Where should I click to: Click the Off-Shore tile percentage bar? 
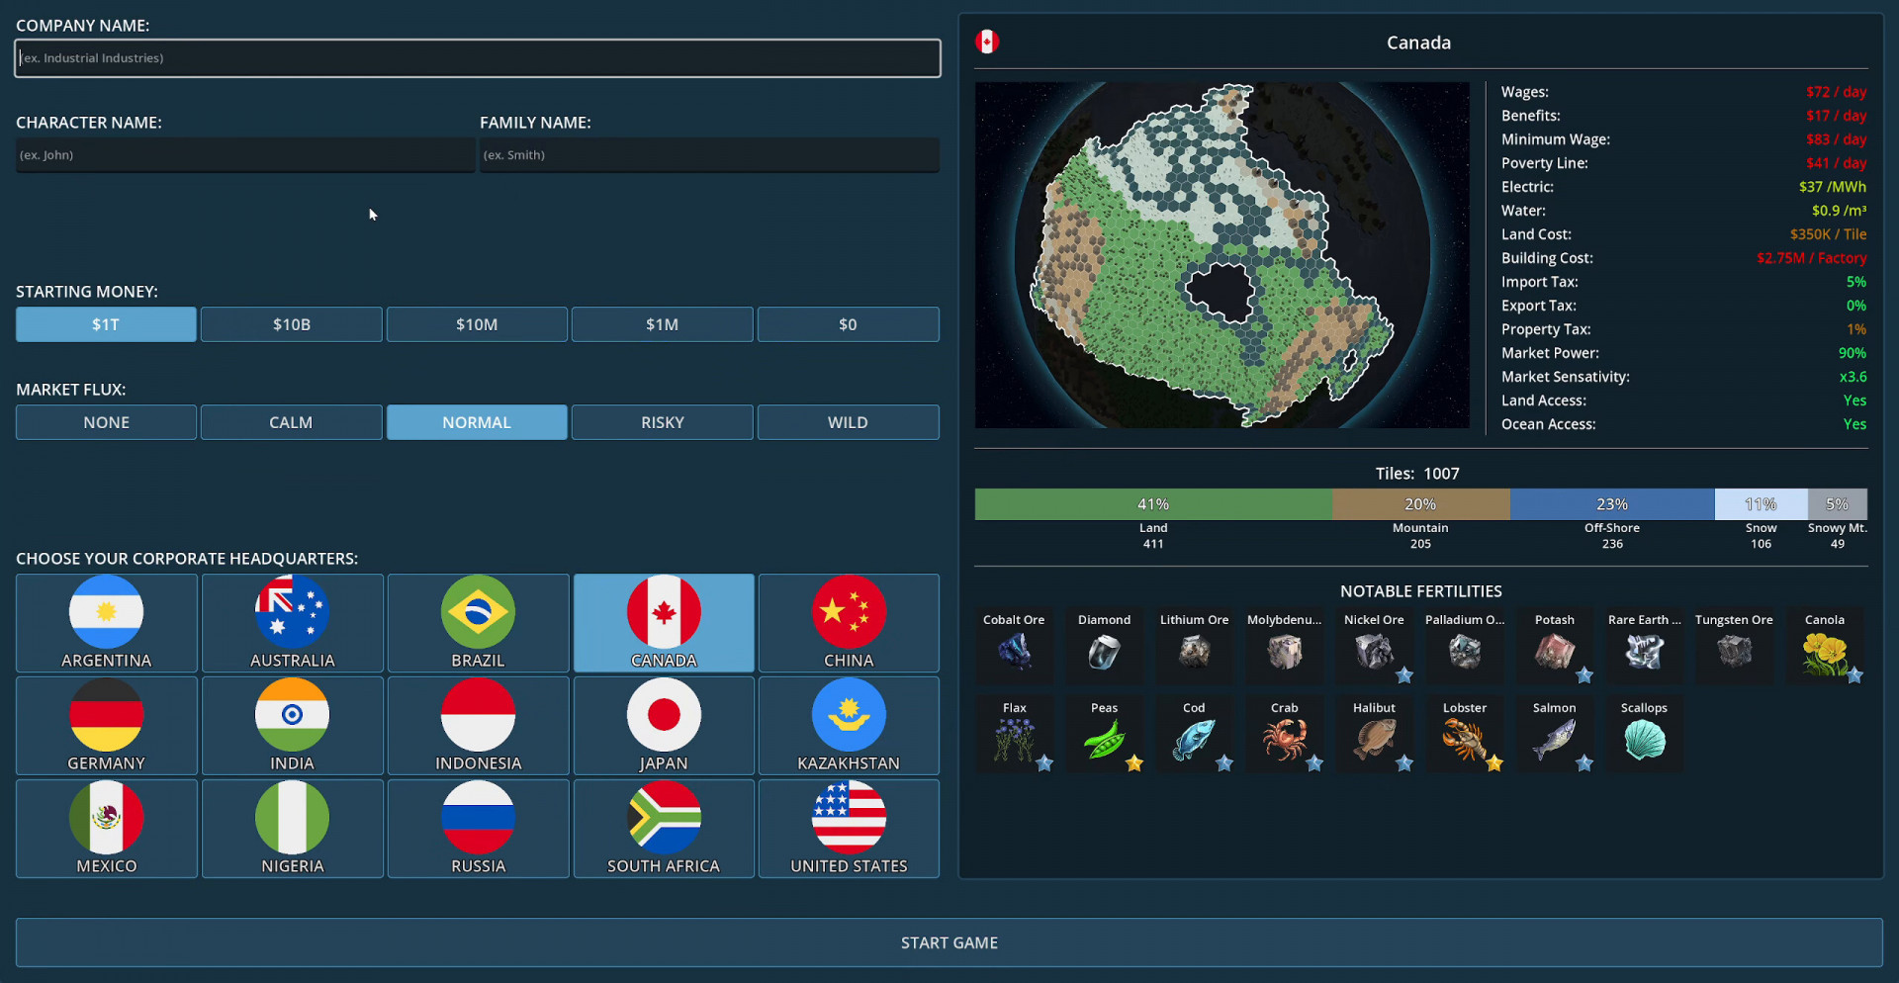pyautogui.click(x=1611, y=504)
